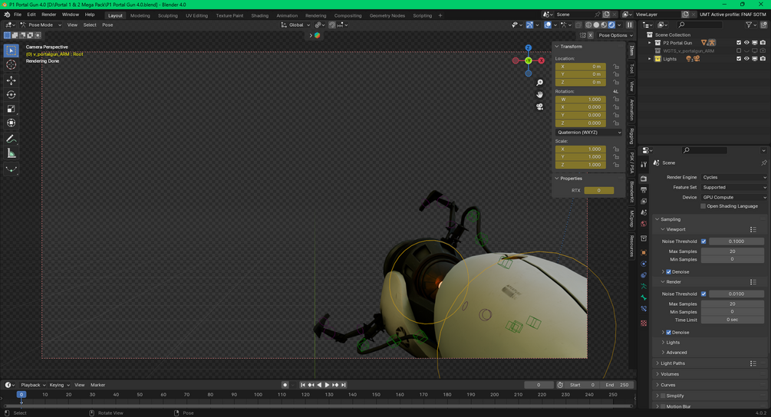Expand the Light Paths panel
Screen dimensions: 771x417
click(674, 363)
